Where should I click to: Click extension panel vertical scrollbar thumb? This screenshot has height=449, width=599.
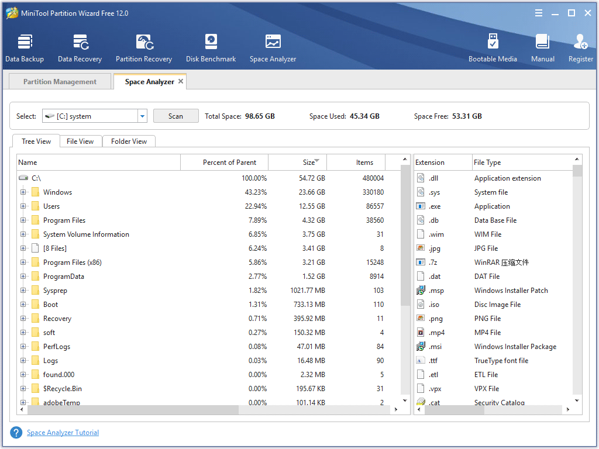tap(577, 171)
